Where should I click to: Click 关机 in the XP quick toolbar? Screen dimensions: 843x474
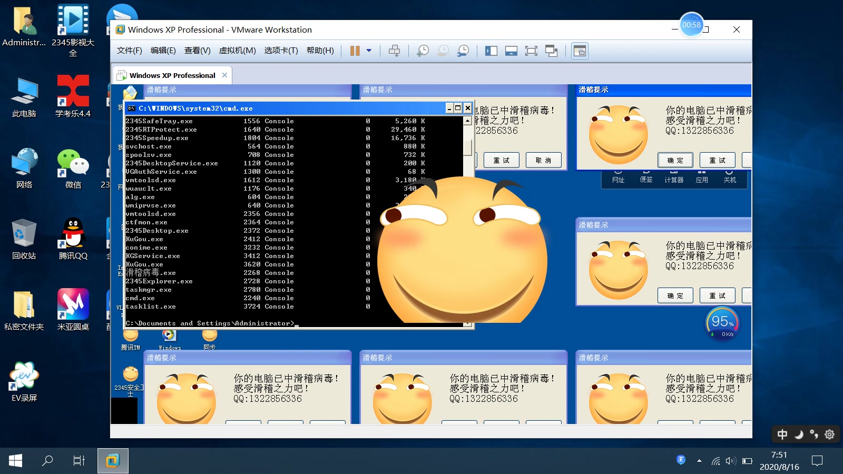[x=730, y=176]
